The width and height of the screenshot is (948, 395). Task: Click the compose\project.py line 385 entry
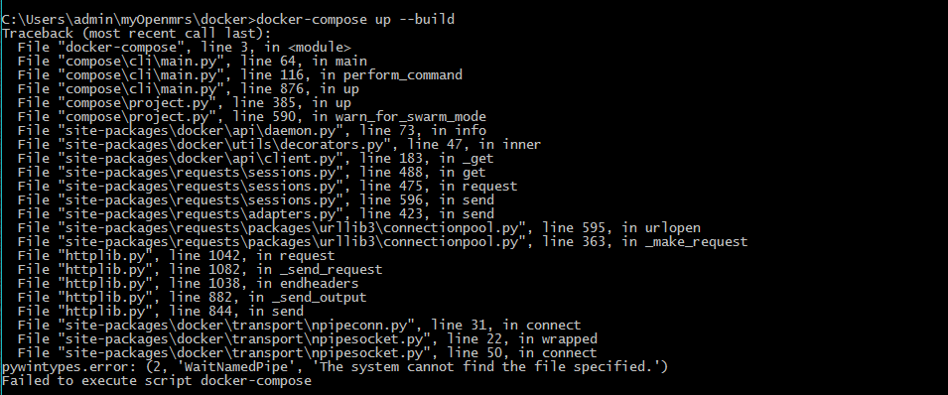point(185,103)
